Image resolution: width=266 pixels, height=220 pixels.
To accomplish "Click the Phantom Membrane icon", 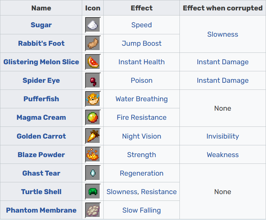I will coord(92,210).
